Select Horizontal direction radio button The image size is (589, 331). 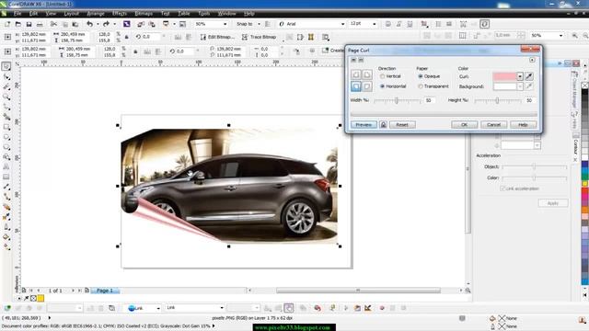[383, 86]
